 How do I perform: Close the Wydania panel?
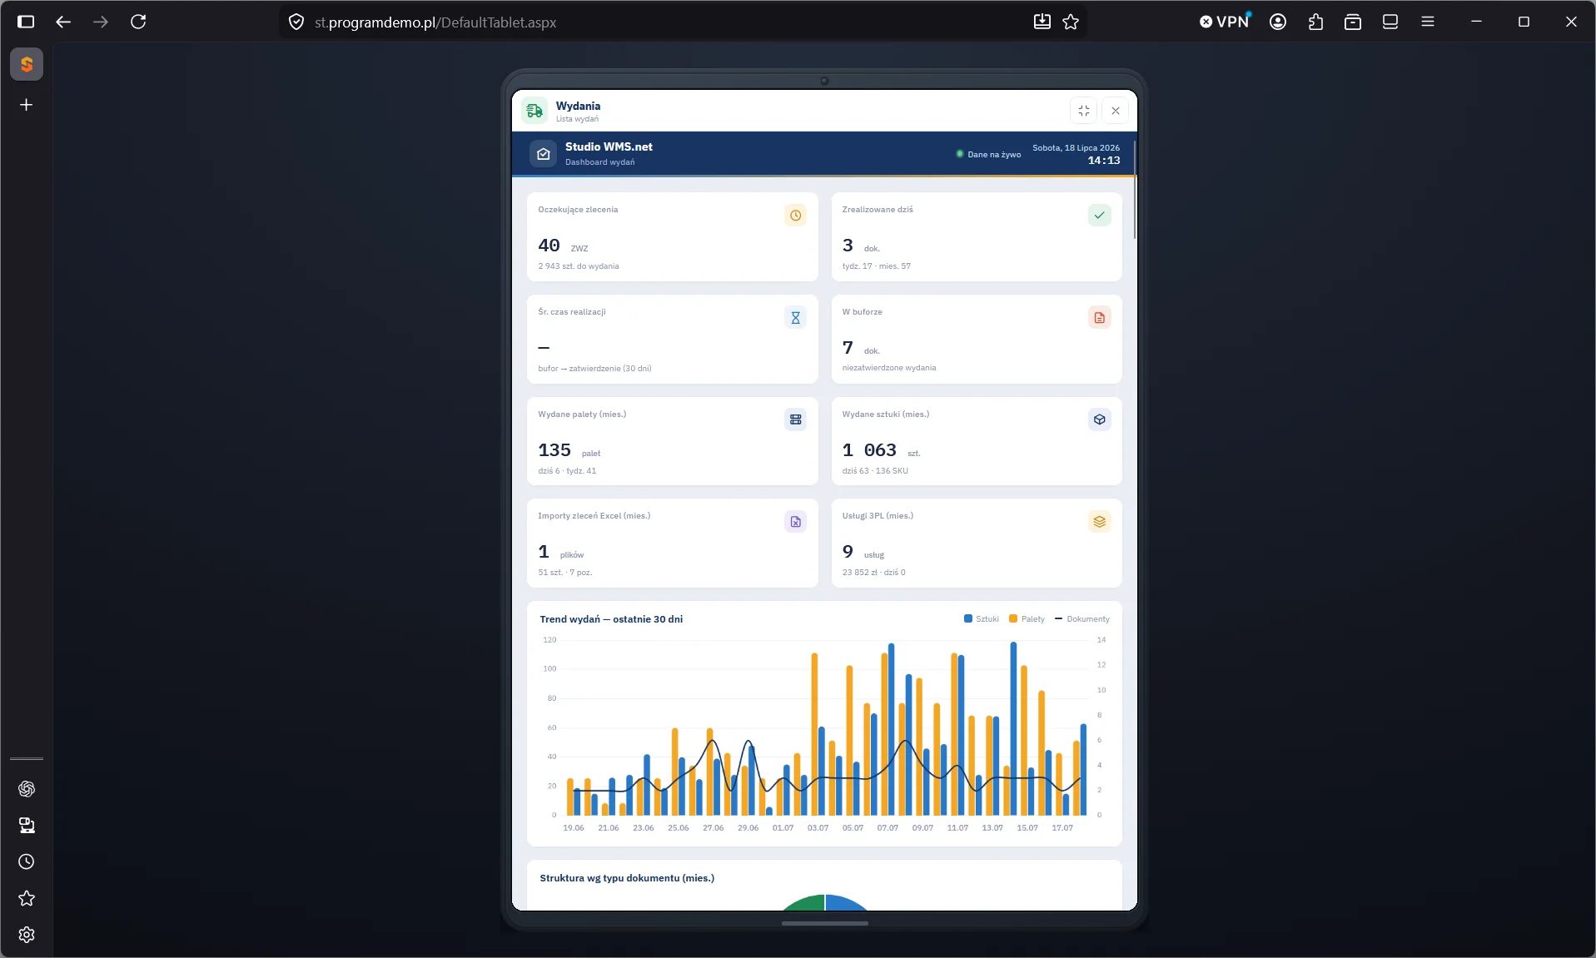[x=1115, y=111]
